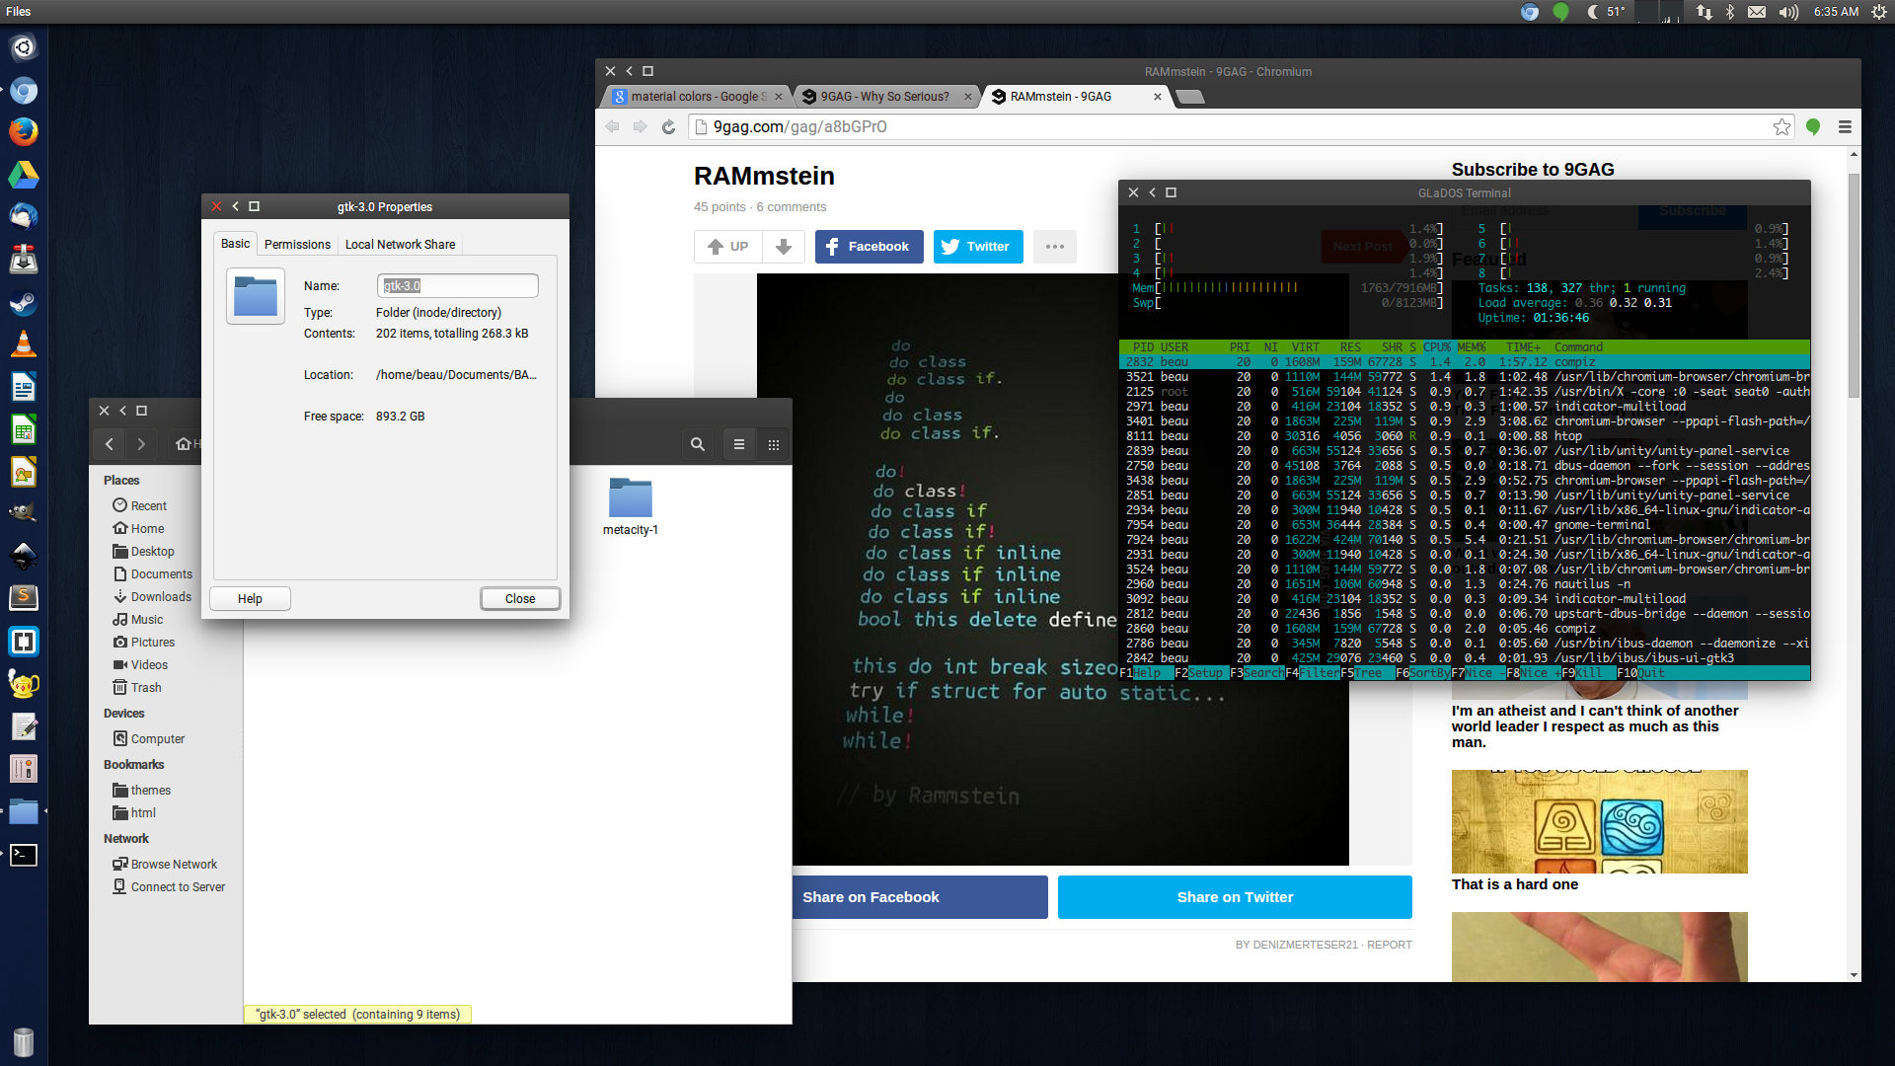Switch to Permissions tab
Screen dimensions: 1895x1066
(297, 245)
